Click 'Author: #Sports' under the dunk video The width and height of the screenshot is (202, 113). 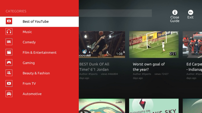point(88,74)
